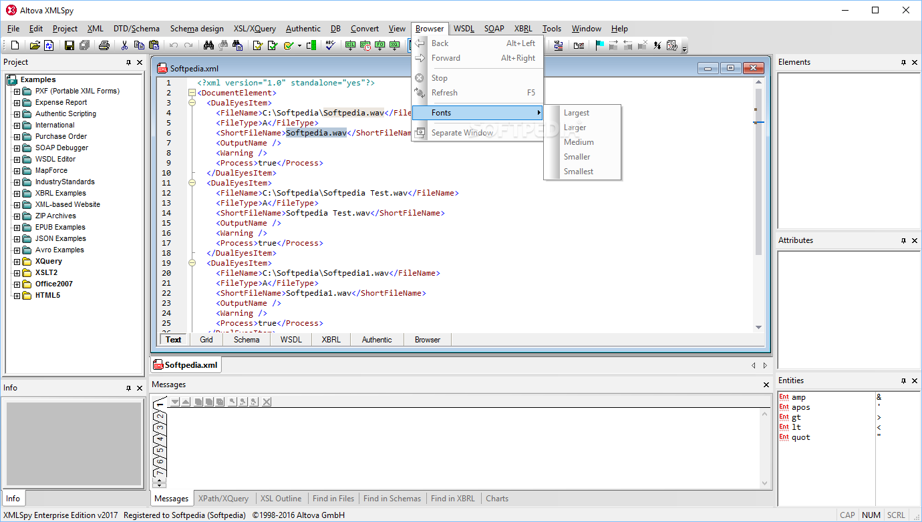Expand the Purchase Order folder
The image size is (922, 522).
click(17, 137)
